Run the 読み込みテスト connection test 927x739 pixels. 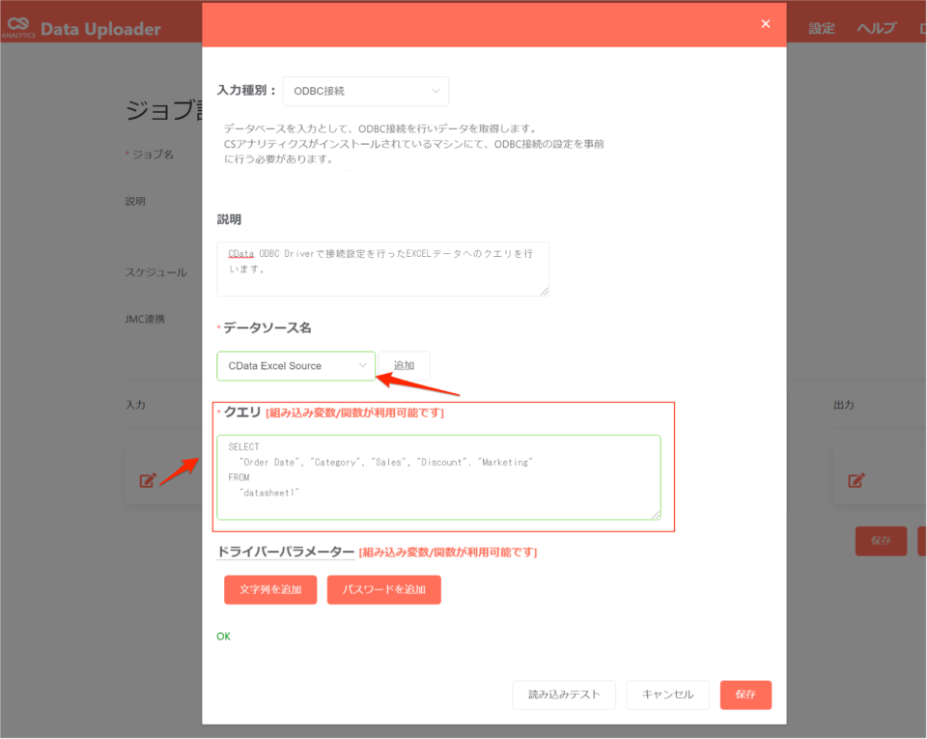click(x=564, y=695)
